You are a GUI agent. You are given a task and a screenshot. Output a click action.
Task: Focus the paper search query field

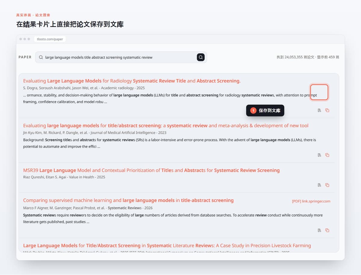121,57
